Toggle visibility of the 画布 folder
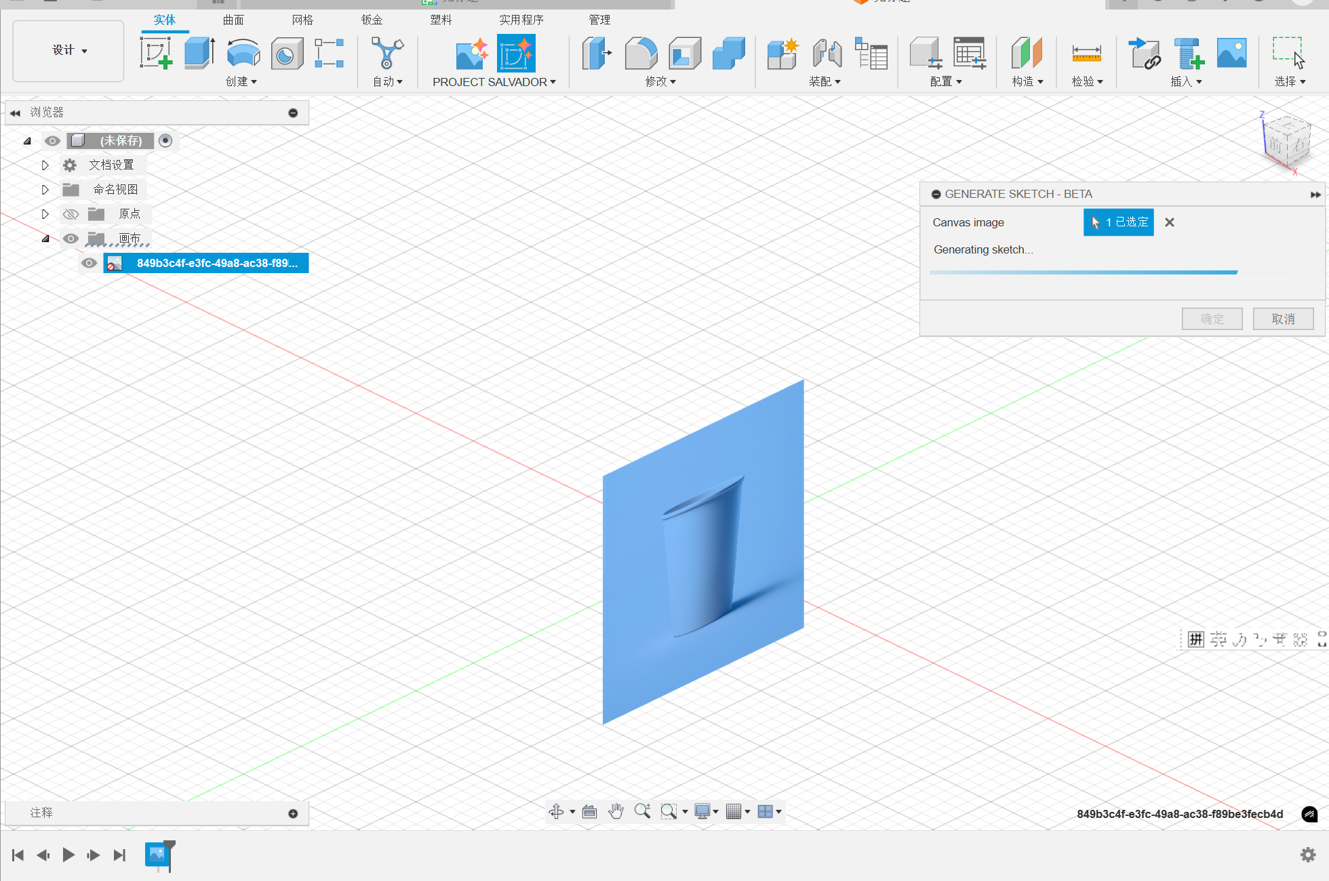 point(71,239)
